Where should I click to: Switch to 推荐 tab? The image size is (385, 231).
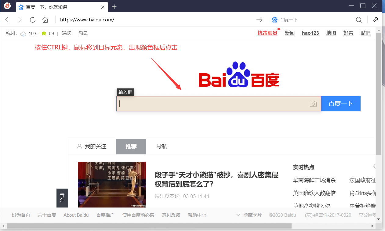(x=131, y=146)
